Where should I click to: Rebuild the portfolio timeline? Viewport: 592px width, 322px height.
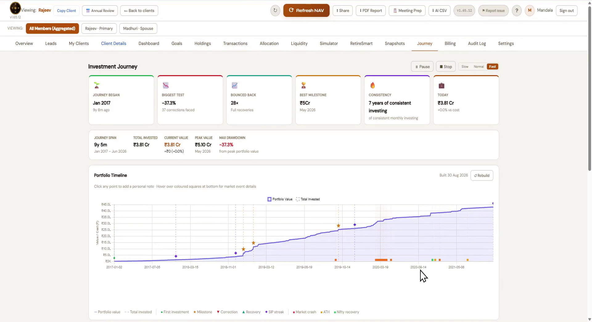point(482,175)
